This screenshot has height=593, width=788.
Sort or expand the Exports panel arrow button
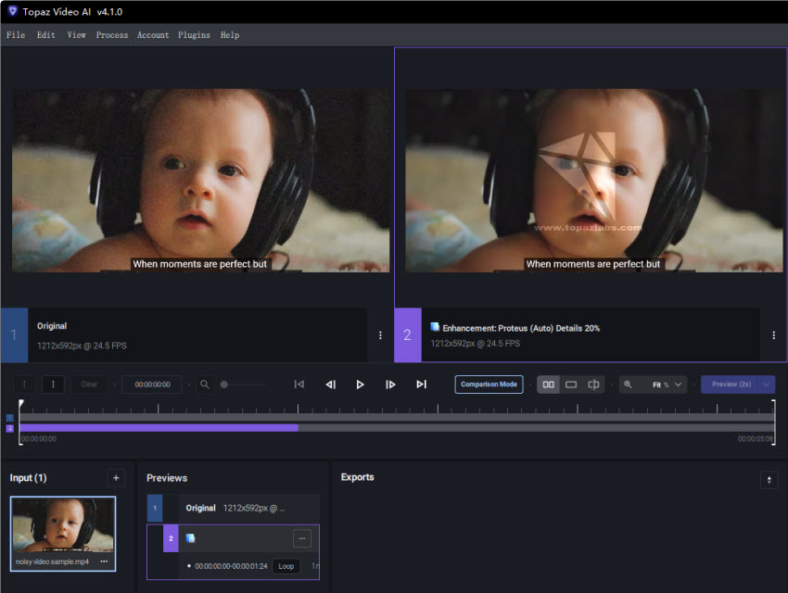tap(769, 480)
